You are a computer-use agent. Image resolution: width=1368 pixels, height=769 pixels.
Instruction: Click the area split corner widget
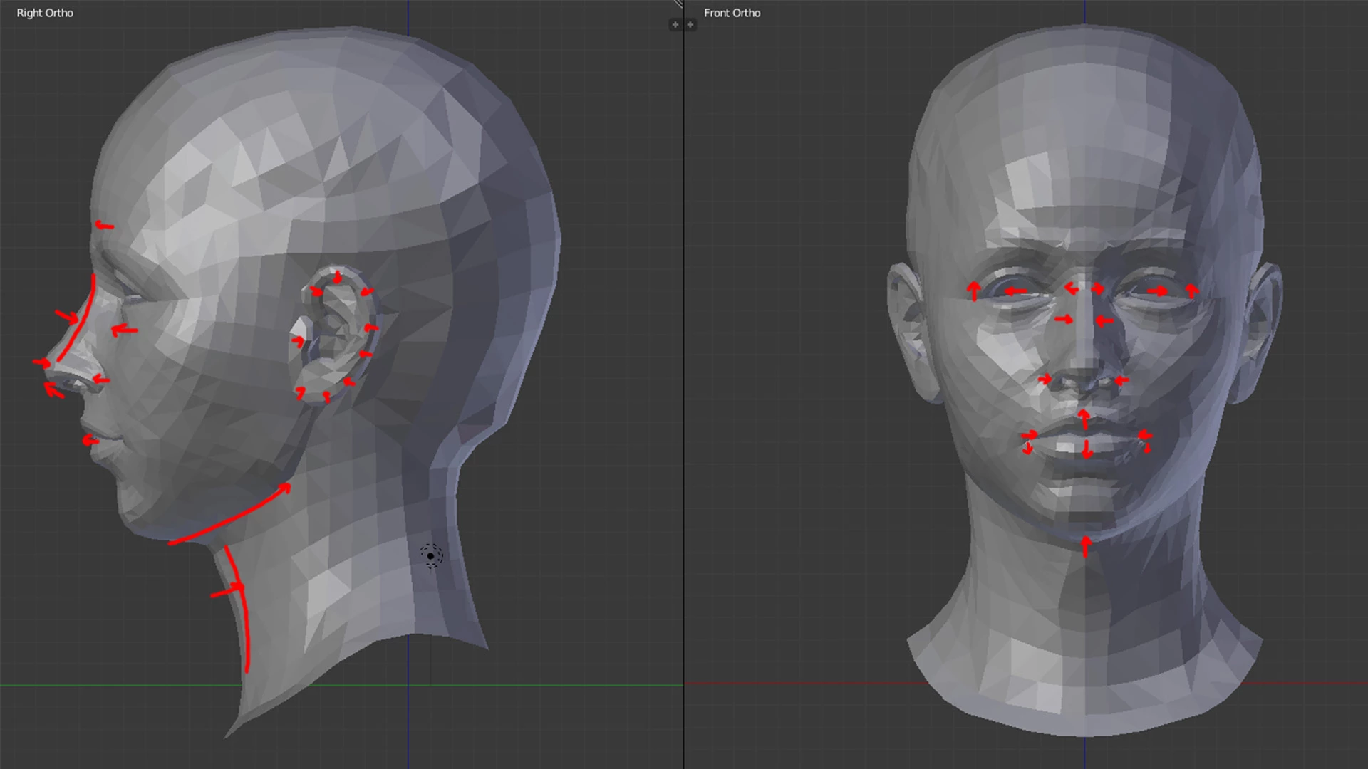[x=678, y=4]
